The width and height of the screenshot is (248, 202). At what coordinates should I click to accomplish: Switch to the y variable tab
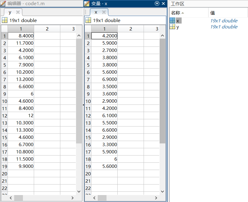click(x=10, y=12)
